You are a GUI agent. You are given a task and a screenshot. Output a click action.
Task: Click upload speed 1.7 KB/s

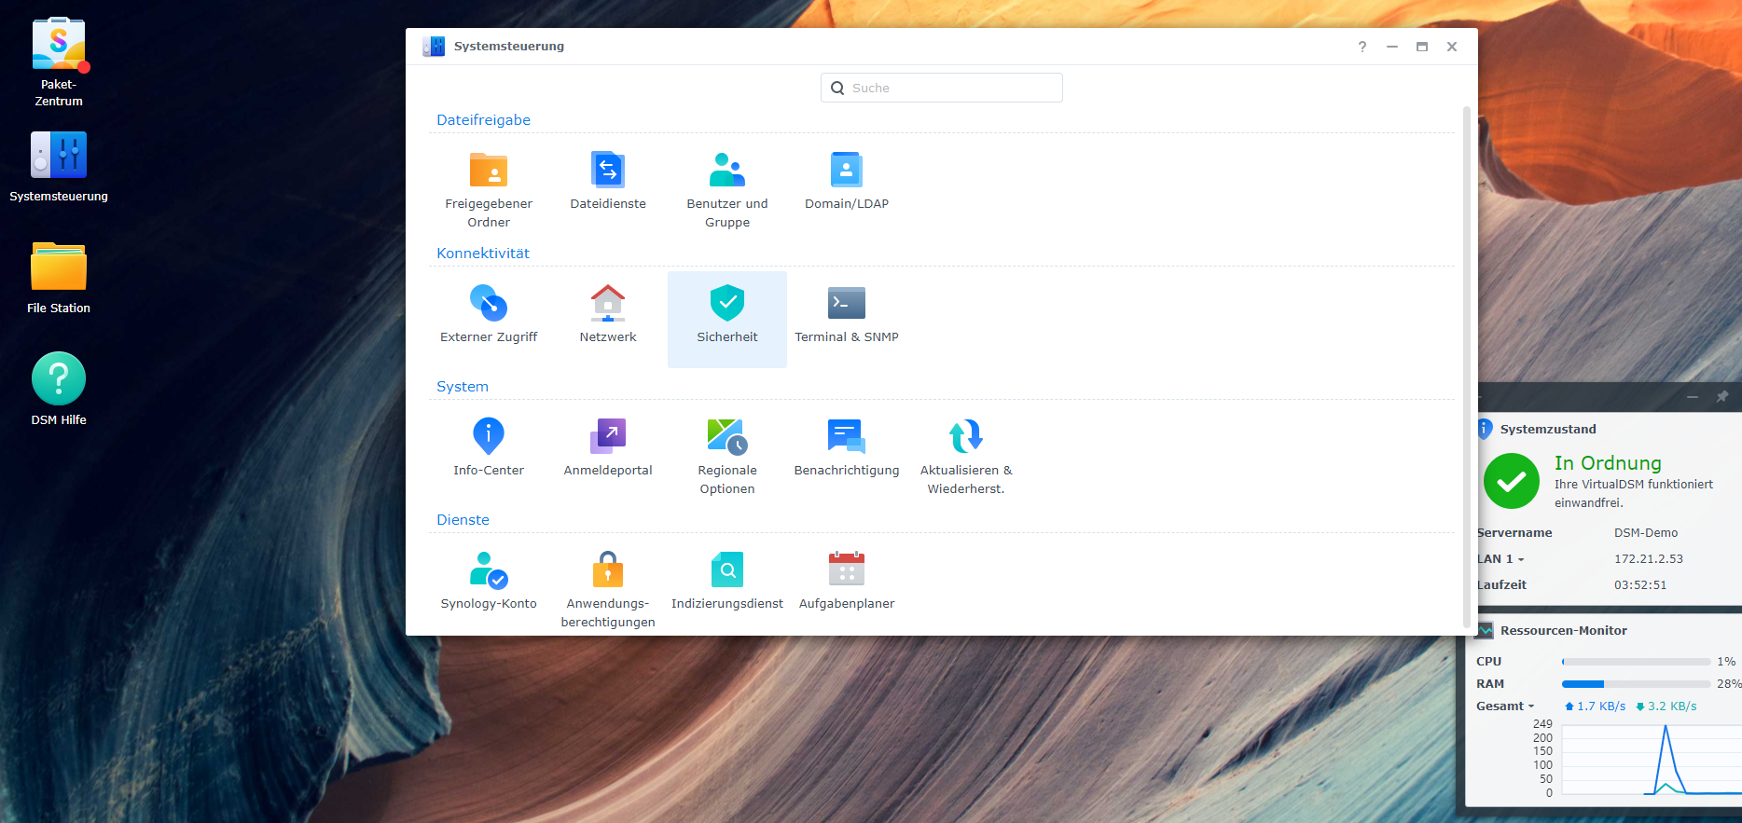(x=1595, y=706)
